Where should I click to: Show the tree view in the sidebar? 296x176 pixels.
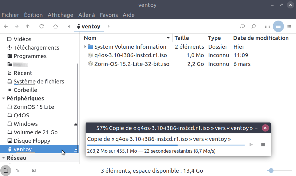click(18, 171)
